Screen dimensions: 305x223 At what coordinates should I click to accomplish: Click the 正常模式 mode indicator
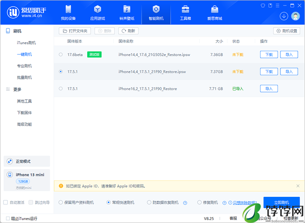pyautogui.click(x=27, y=161)
